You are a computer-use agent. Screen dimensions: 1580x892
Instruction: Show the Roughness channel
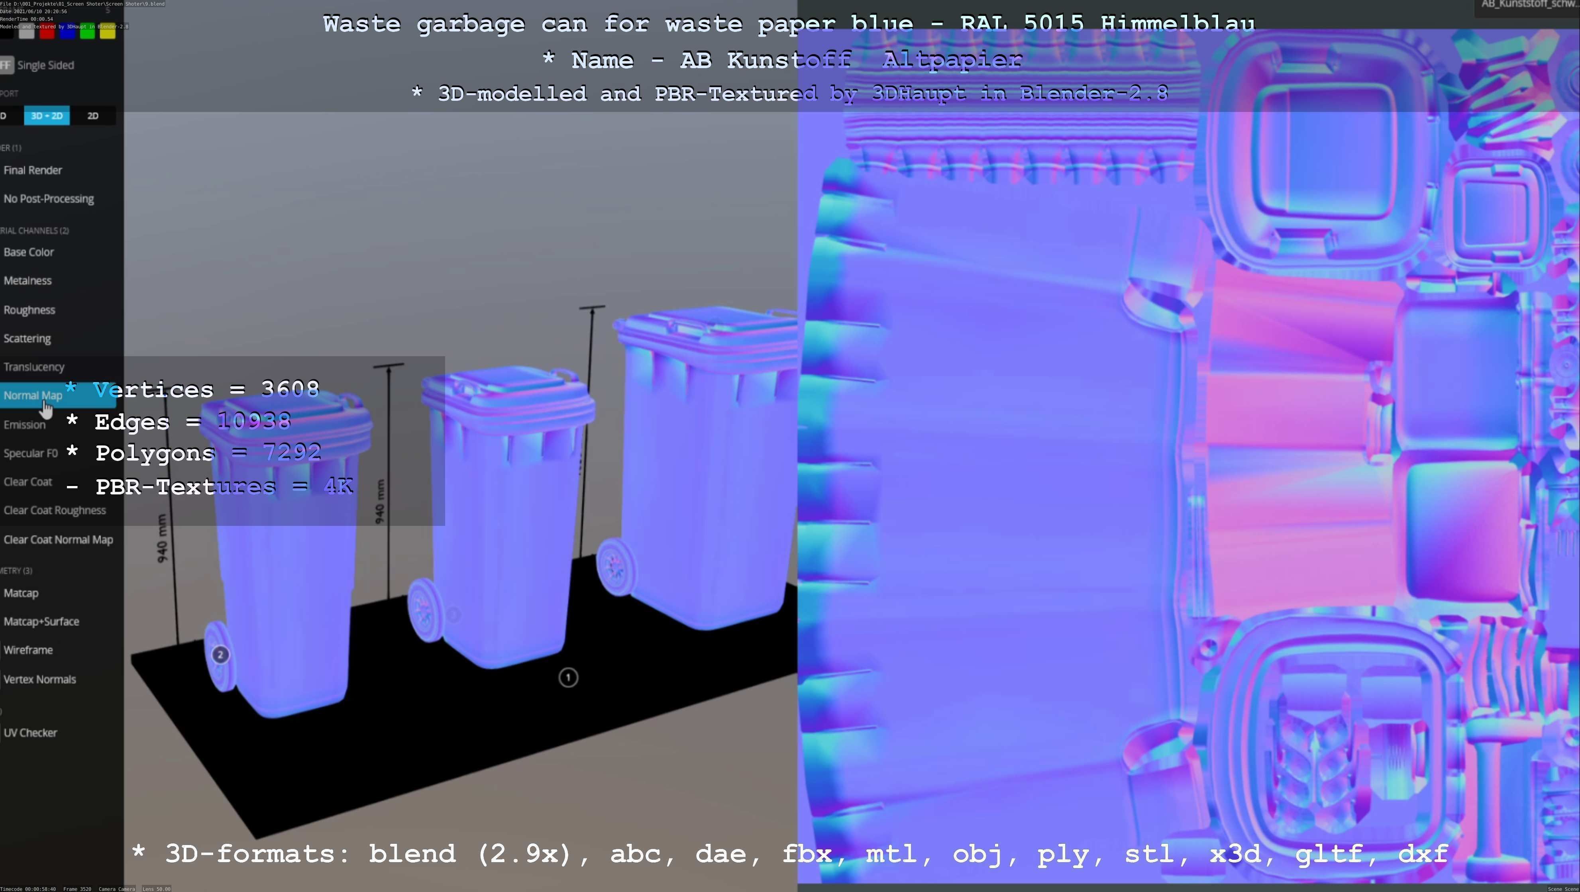29,310
